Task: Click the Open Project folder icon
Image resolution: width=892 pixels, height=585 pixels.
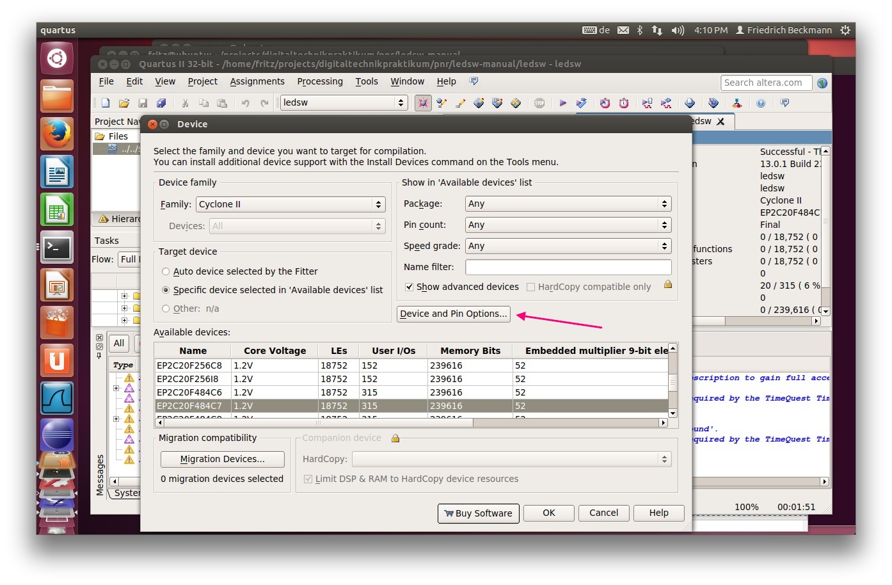Action: tap(124, 103)
